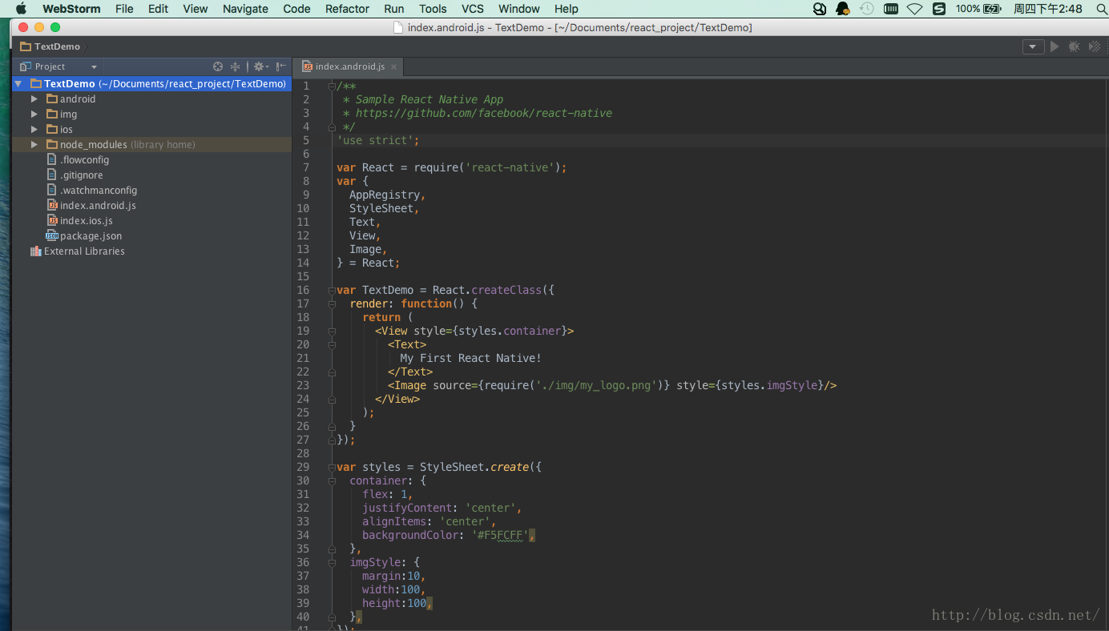Fold the Text tag at line 20
This screenshot has width=1109, height=631.
pos(332,344)
